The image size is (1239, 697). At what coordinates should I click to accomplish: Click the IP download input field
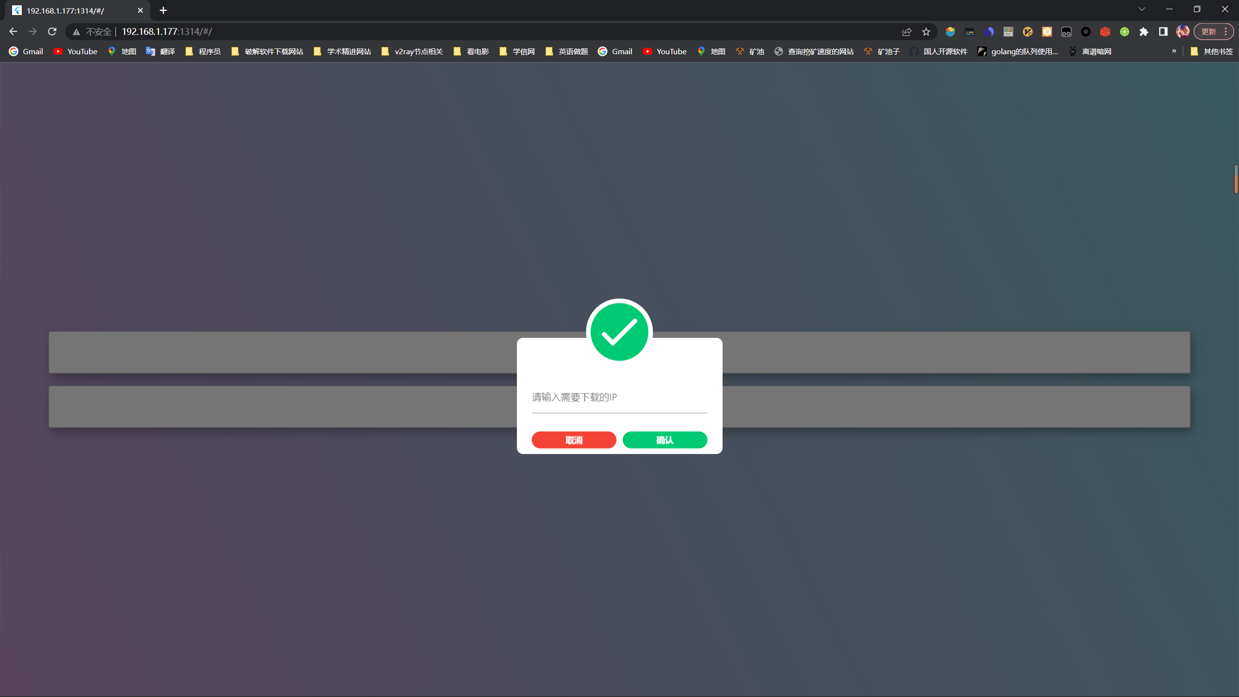[x=619, y=397]
